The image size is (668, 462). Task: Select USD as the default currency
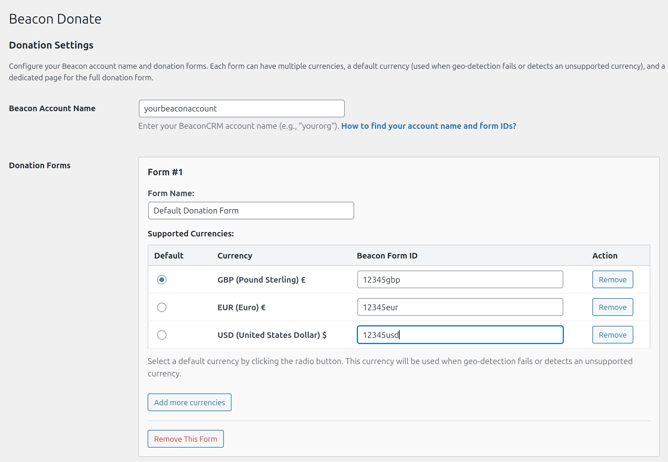162,335
